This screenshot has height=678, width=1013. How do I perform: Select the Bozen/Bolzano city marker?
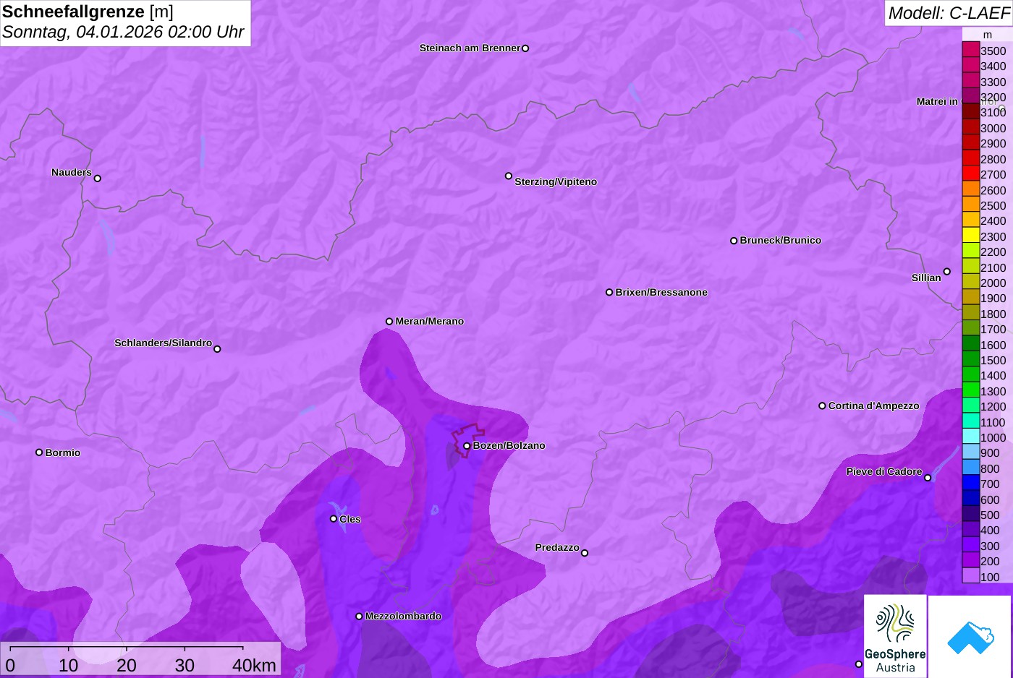(467, 446)
